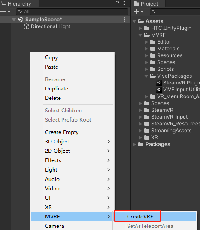Click the Hierarchy search field

click(x=72, y=12)
